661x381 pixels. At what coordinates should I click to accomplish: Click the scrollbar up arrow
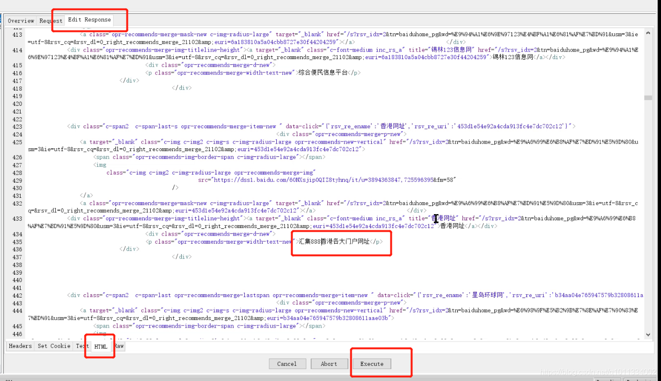(x=648, y=33)
